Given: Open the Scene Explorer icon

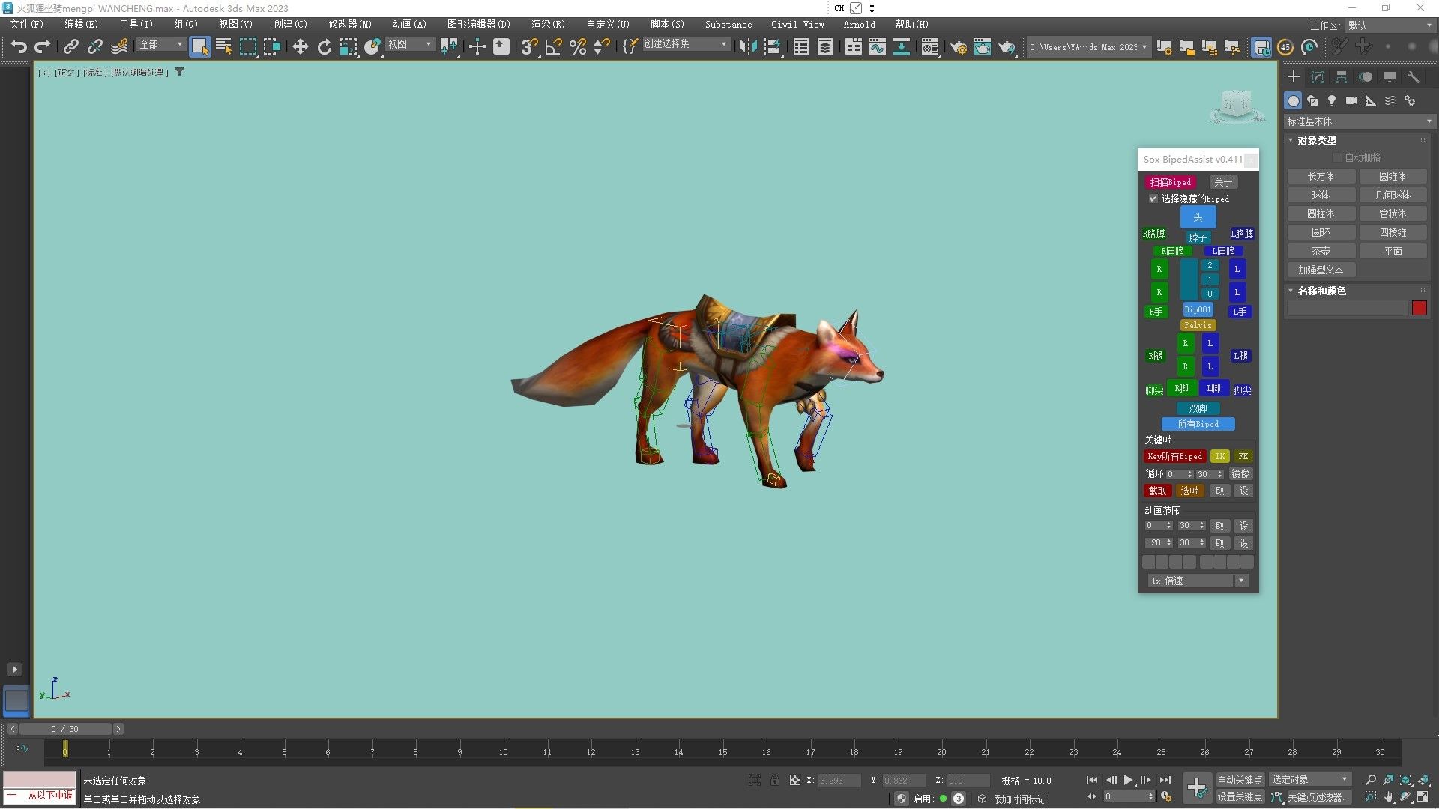Looking at the screenshot, I should click(x=800, y=46).
